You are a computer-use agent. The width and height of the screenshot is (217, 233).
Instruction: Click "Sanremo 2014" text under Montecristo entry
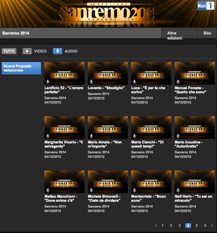pyautogui.click(x=142, y=206)
